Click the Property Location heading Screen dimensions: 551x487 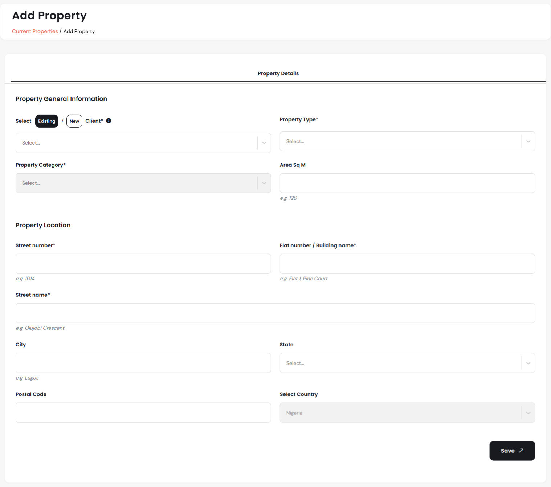click(43, 225)
